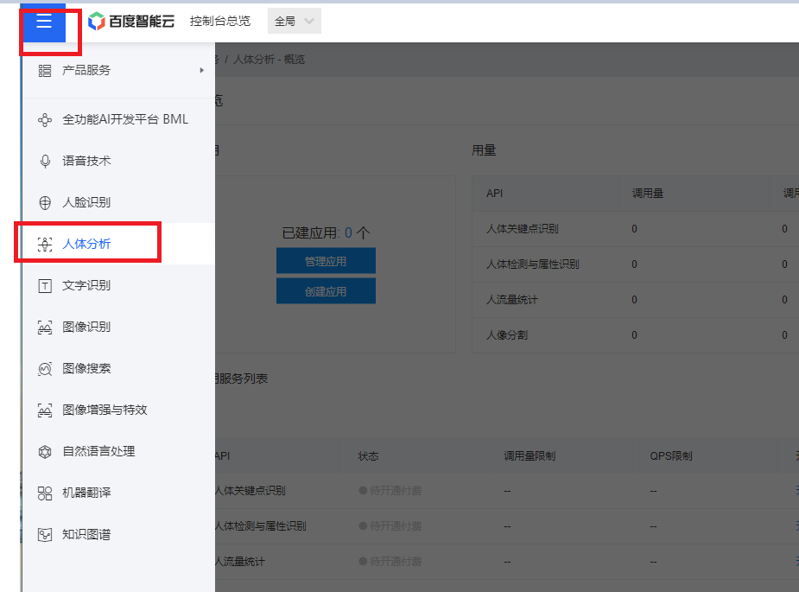Select 语音技术 in the sidebar
Image resolution: width=799 pixels, height=592 pixels.
[x=118, y=161]
